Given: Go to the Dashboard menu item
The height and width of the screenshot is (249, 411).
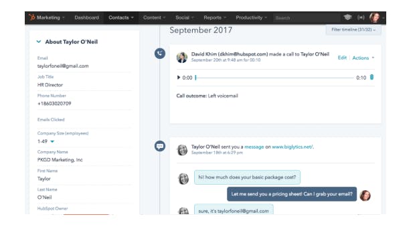Looking at the screenshot, I should pyautogui.click(x=86, y=17).
